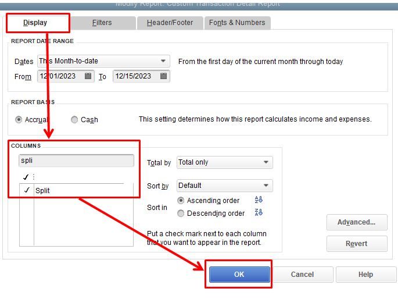Open Help for this dialog
Screen dimensions: 398x299
point(366,275)
